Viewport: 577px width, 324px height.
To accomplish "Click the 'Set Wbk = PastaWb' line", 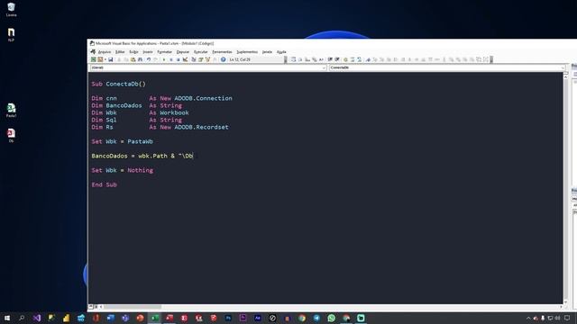I will 123,141.
